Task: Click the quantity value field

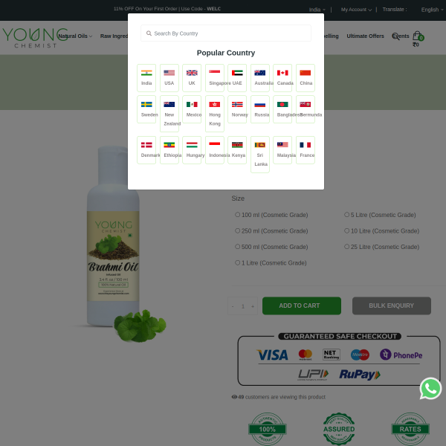Action: 242,306
